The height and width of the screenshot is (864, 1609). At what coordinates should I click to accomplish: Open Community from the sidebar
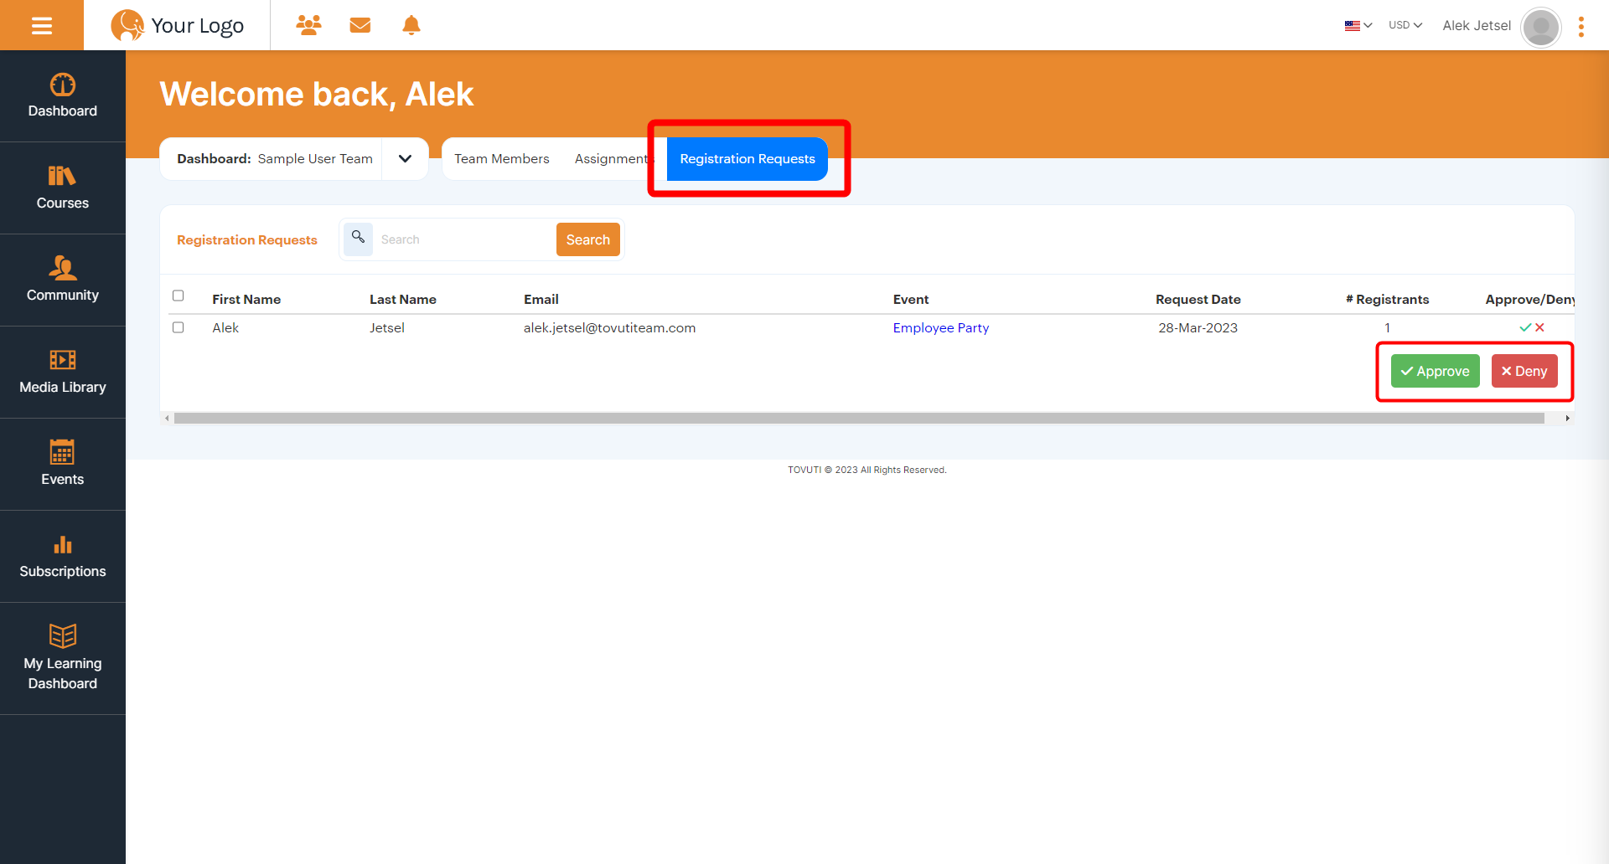click(x=63, y=280)
